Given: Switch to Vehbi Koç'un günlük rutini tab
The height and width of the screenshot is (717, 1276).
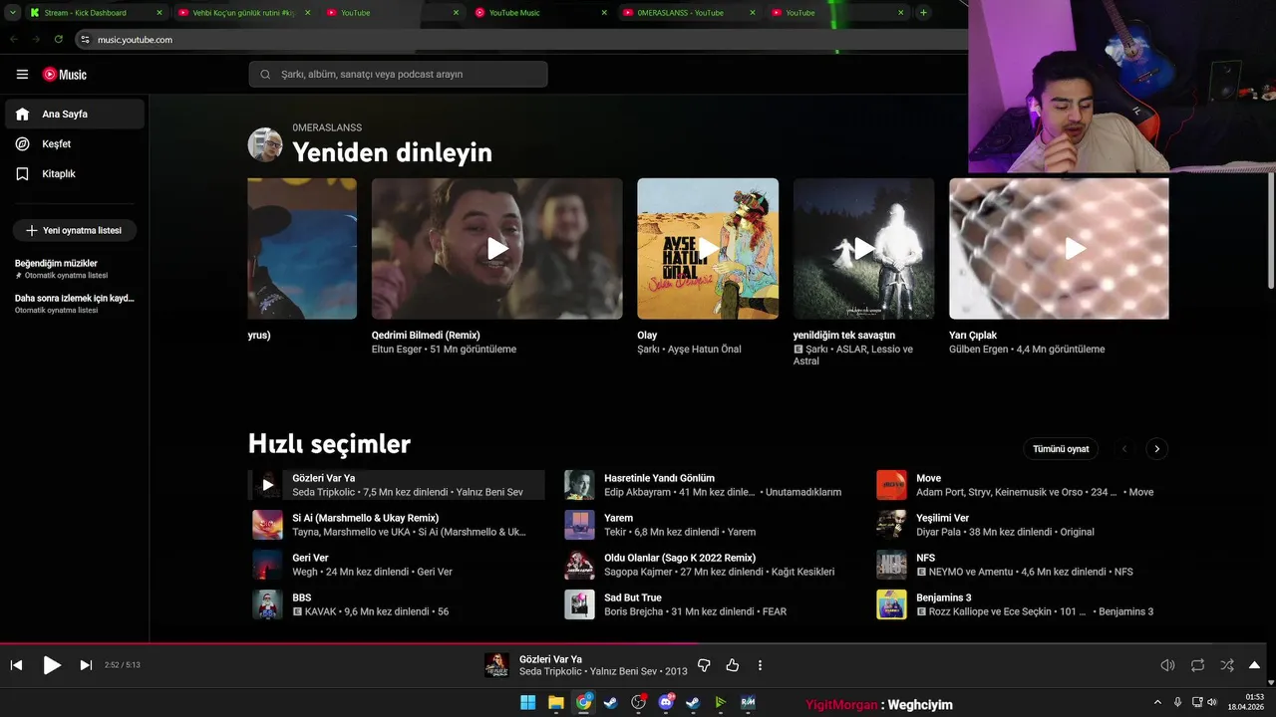Looking at the screenshot, I should (244, 13).
